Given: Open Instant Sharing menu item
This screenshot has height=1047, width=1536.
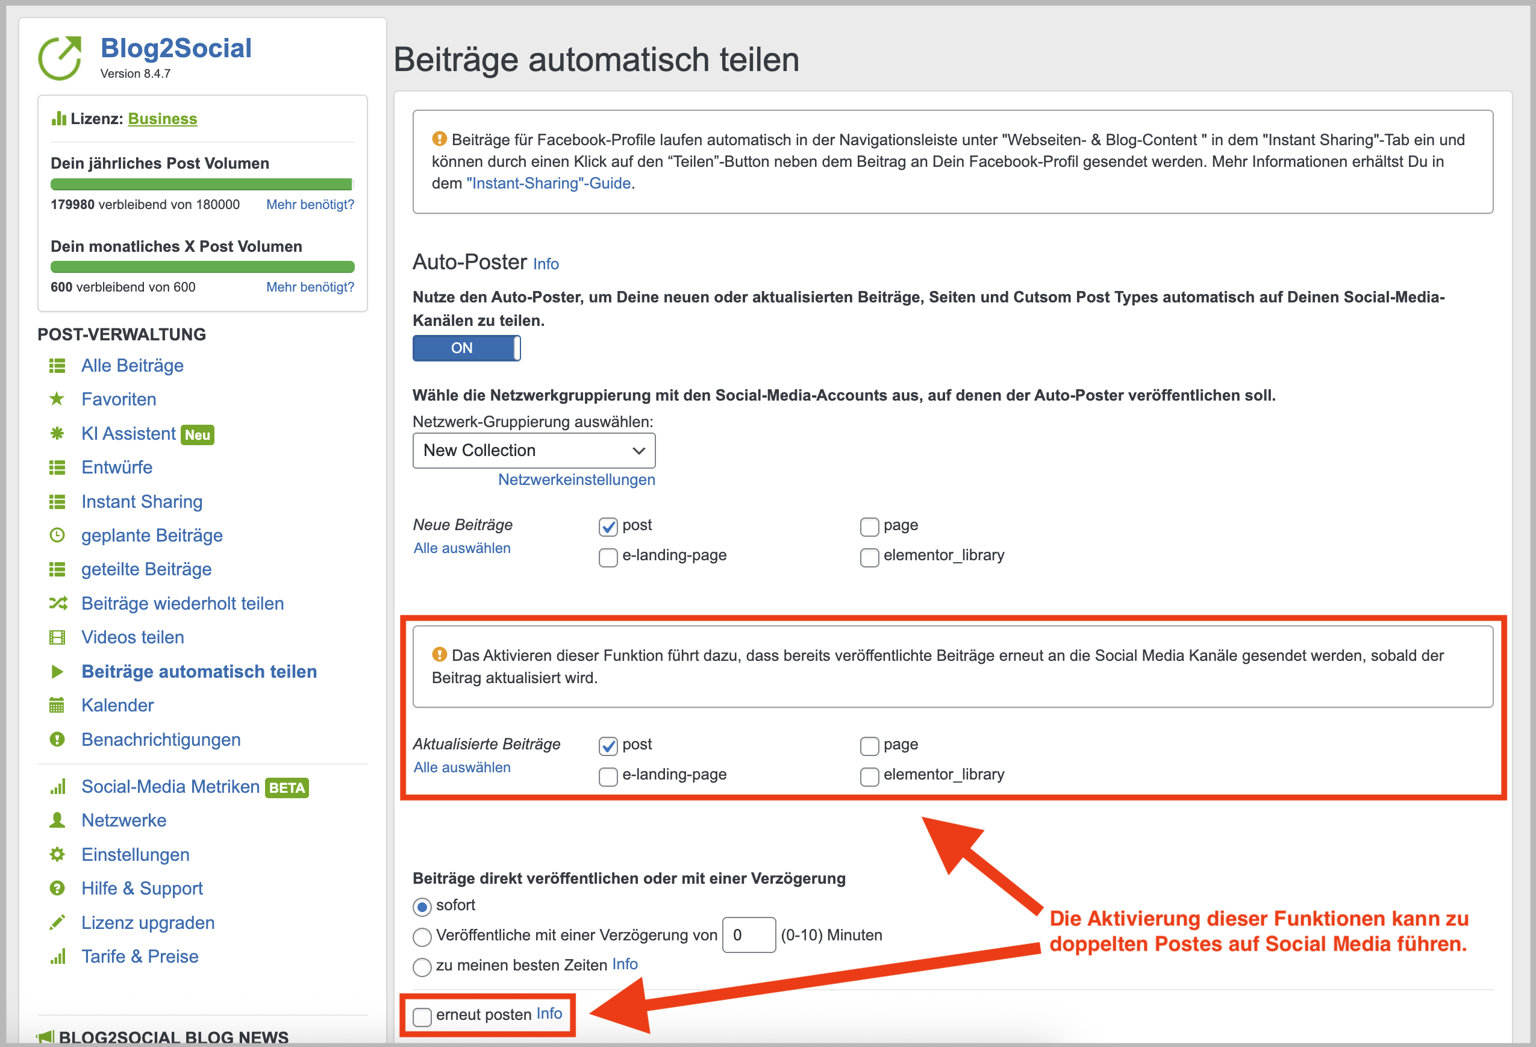Looking at the screenshot, I should 142,502.
